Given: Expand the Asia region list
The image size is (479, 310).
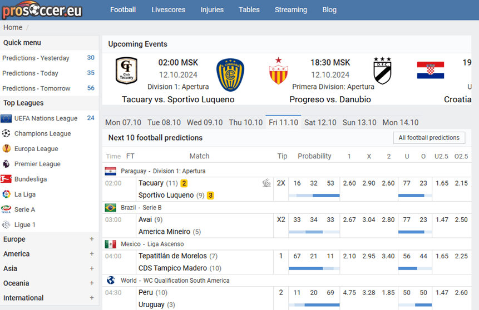Looking at the screenshot, I should 92,268.
